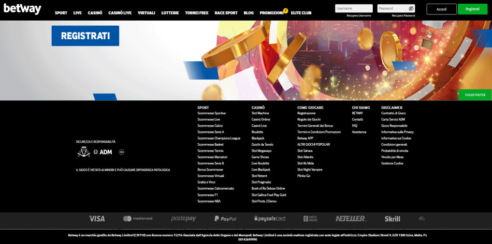Open the Probabilità di vincita link
492x244 pixels.
tap(395, 150)
